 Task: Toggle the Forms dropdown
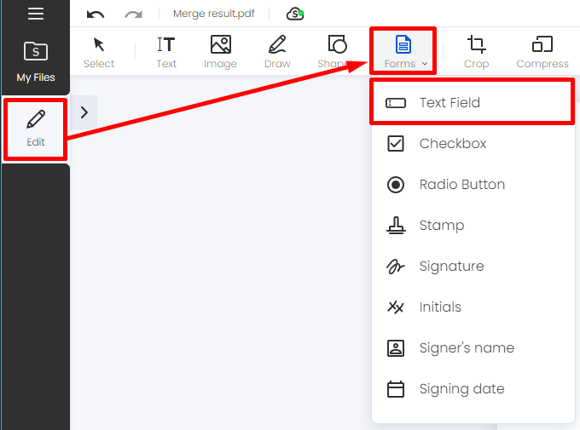tap(403, 52)
